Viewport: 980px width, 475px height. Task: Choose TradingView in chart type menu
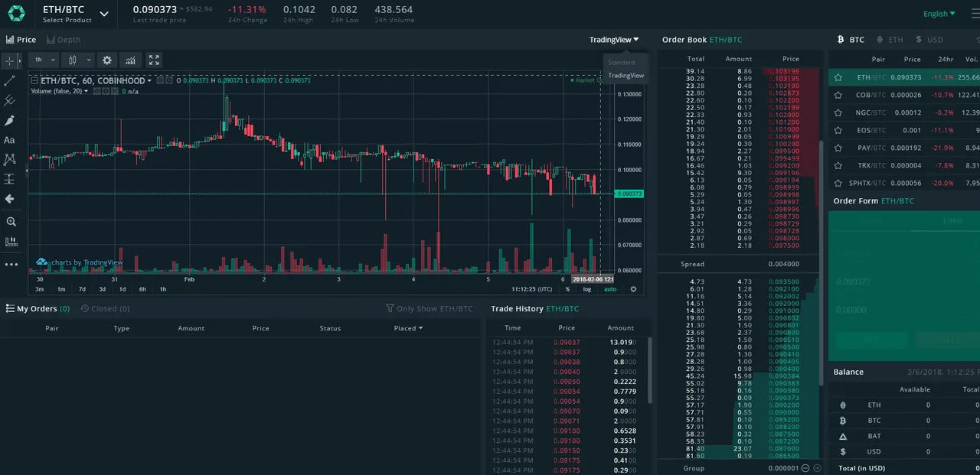[626, 76]
